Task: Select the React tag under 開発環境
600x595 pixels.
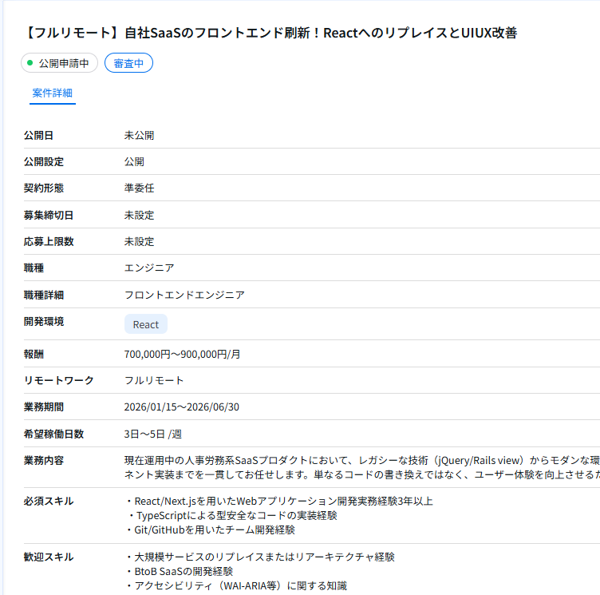Action: 146,324
